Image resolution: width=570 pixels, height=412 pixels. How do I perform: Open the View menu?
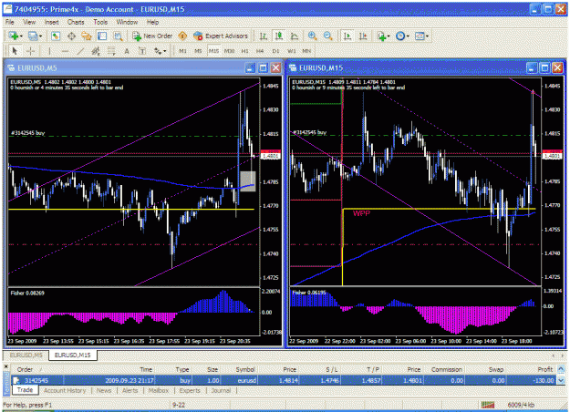[29, 22]
